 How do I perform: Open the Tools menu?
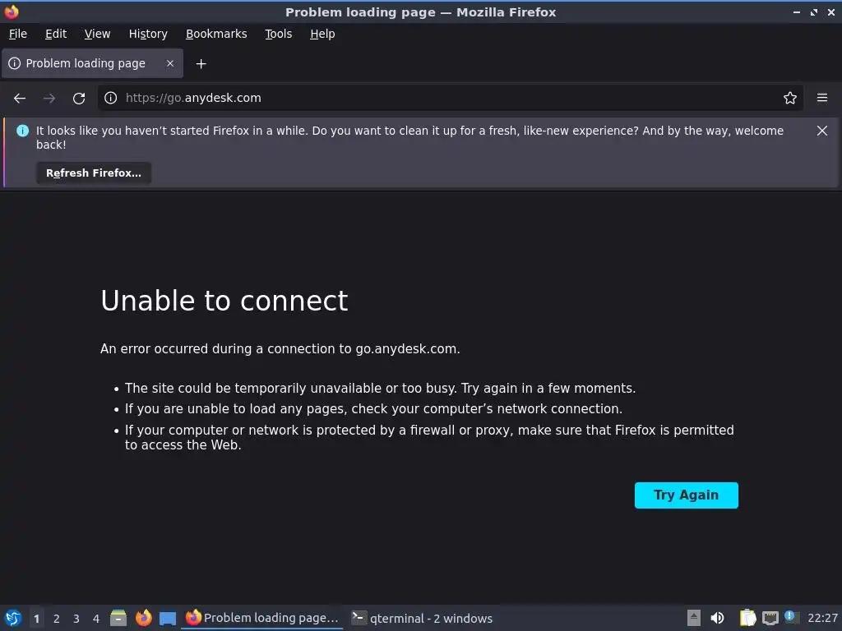point(278,34)
